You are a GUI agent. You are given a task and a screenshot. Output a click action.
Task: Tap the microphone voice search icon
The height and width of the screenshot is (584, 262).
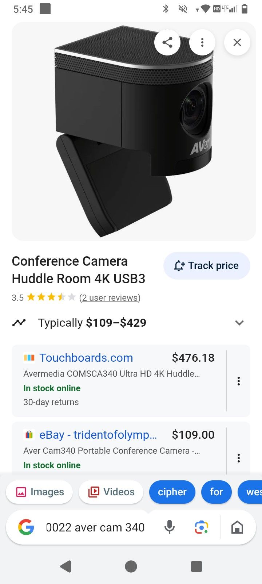[x=170, y=527]
